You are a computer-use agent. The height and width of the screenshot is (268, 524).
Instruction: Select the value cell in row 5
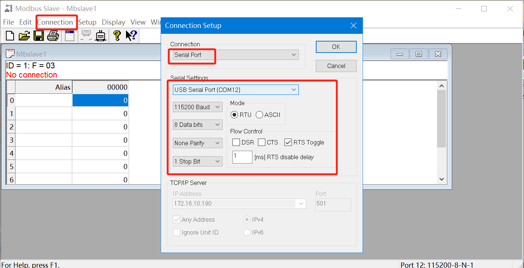pyautogui.click(x=101, y=167)
